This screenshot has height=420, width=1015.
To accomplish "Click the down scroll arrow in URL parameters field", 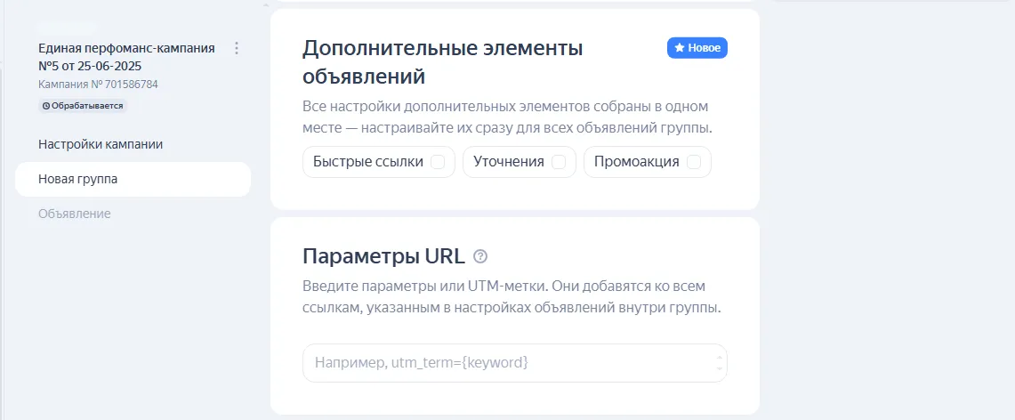I will point(719,369).
